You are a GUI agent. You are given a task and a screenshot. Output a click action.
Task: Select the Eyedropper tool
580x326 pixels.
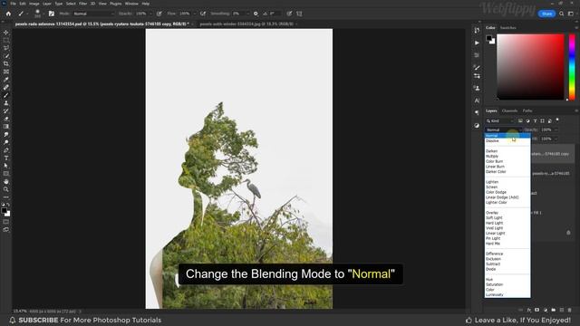pyautogui.click(x=6, y=80)
